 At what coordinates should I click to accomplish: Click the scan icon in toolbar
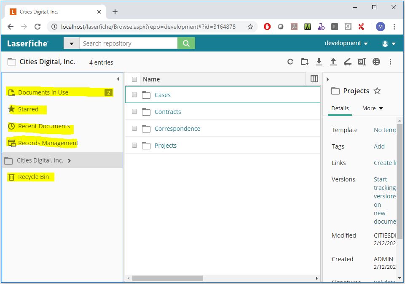click(347, 62)
